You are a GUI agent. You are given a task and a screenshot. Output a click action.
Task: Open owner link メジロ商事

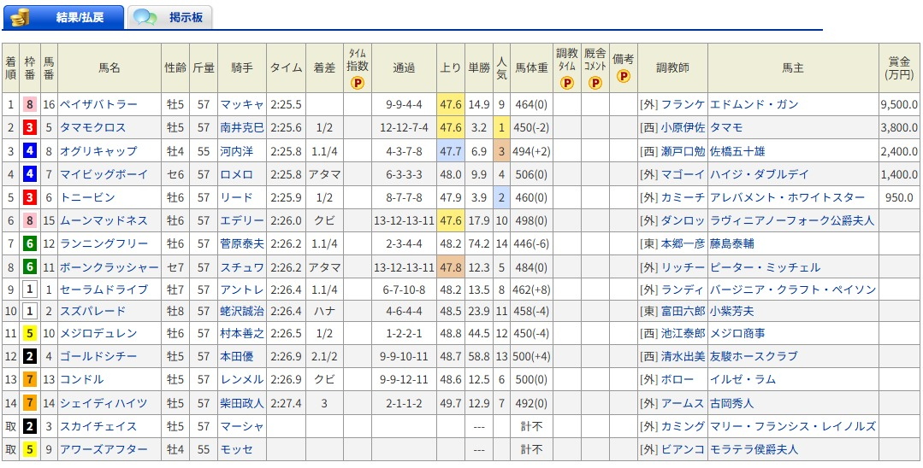pyautogui.click(x=737, y=333)
